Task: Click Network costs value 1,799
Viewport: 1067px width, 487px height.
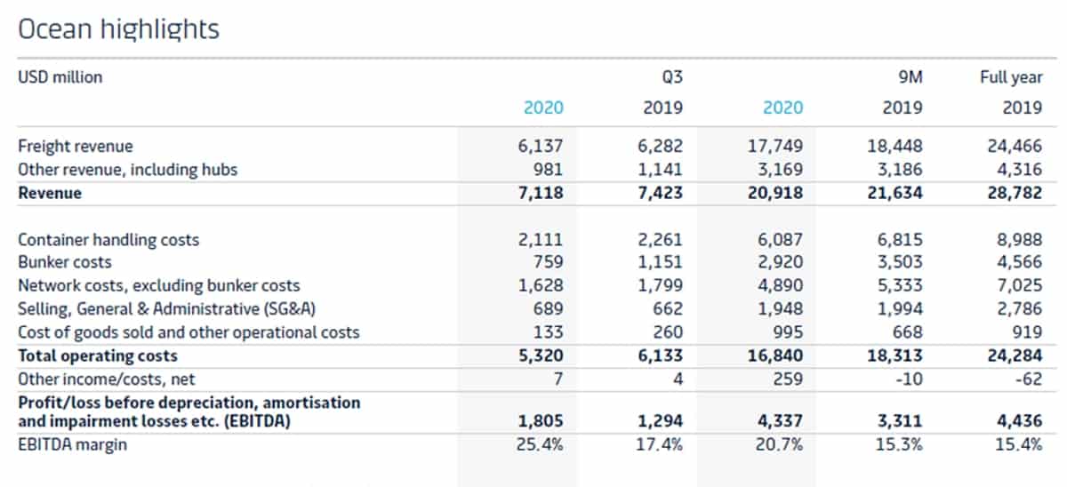Action: coord(659,286)
